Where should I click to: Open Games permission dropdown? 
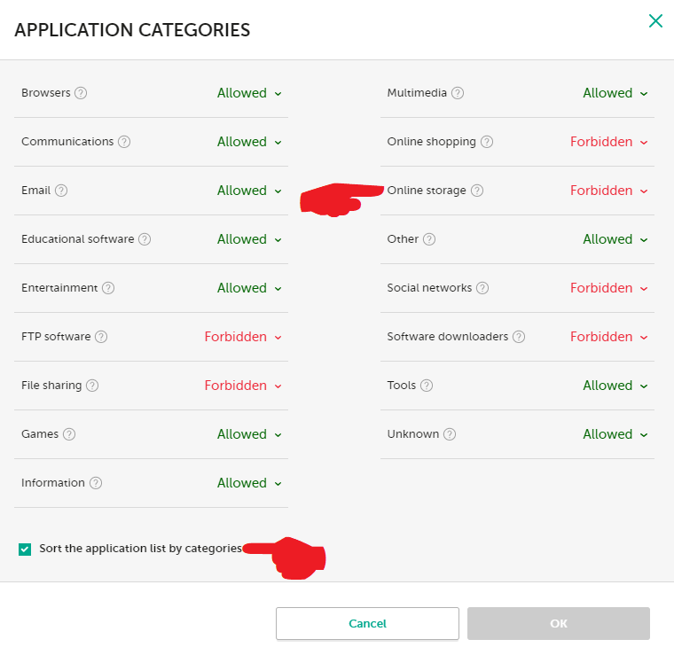pos(249,434)
